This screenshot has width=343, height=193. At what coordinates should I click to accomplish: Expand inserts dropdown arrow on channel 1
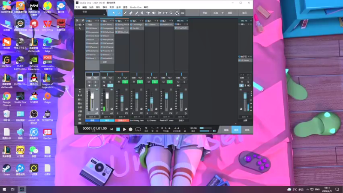pos(96,21)
